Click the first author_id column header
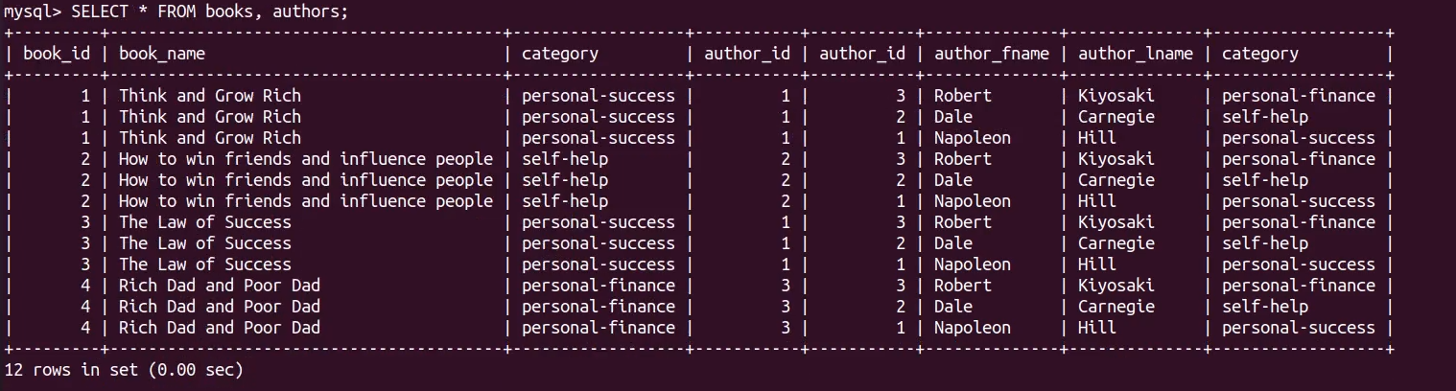The height and width of the screenshot is (391, 1456). point(747,54)
